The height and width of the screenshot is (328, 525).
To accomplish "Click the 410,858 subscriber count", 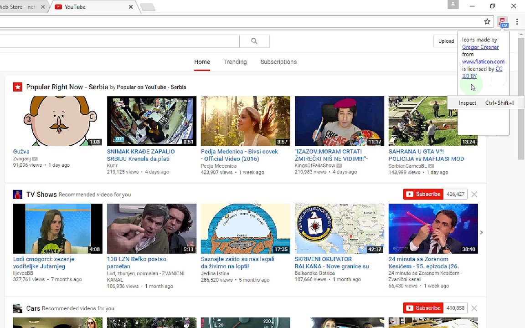I will click(455, 308).
